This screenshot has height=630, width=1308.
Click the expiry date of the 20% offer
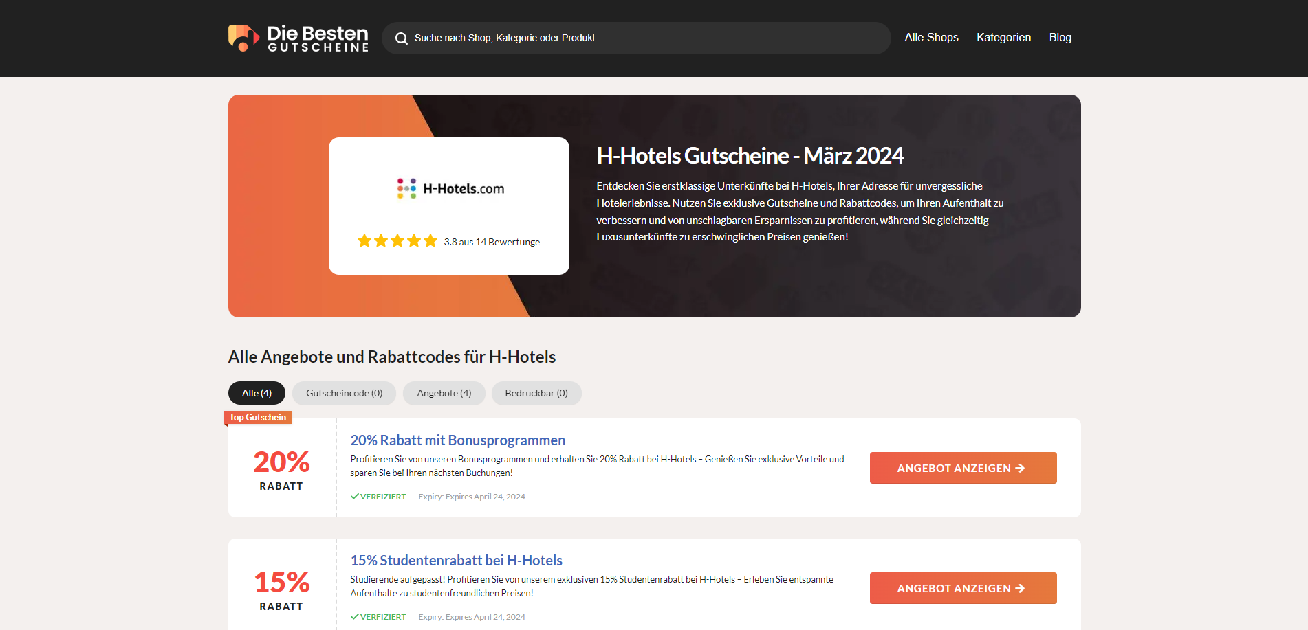pos(472,497)
